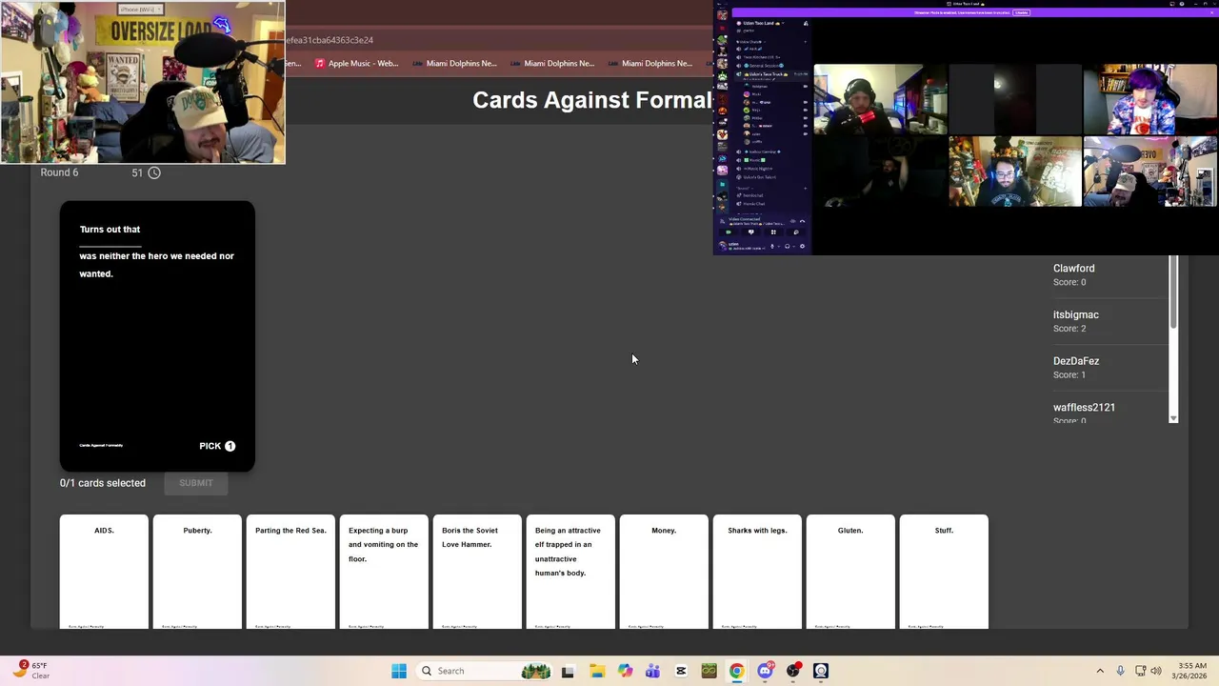Pick the Expecting a burp card

coord(384,572)
